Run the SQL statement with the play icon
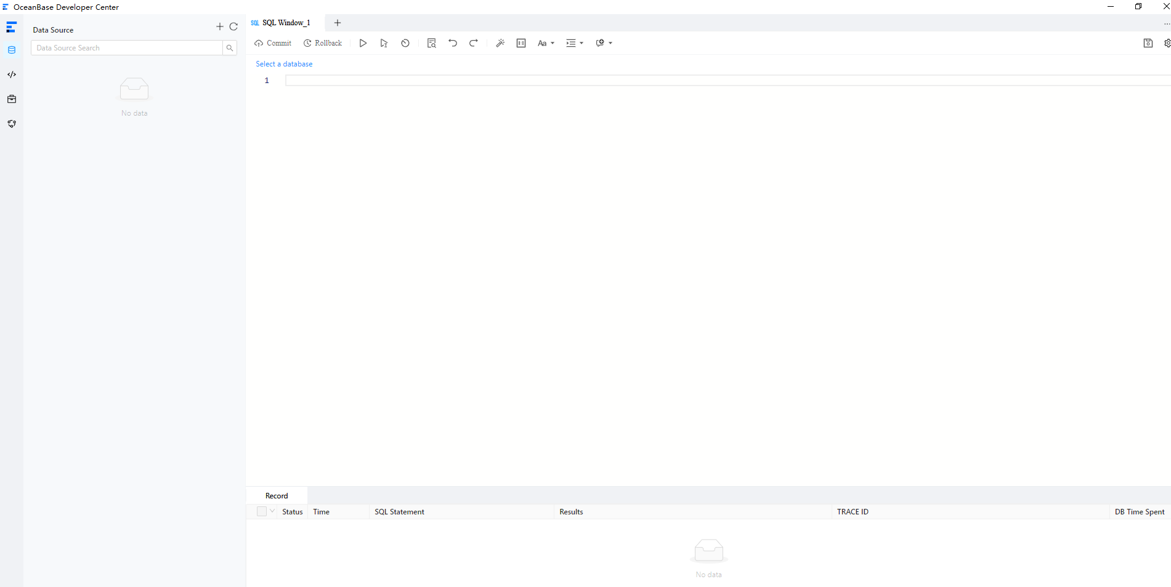The width and height of the screenshot is (1171, 587). coord(363,43)
